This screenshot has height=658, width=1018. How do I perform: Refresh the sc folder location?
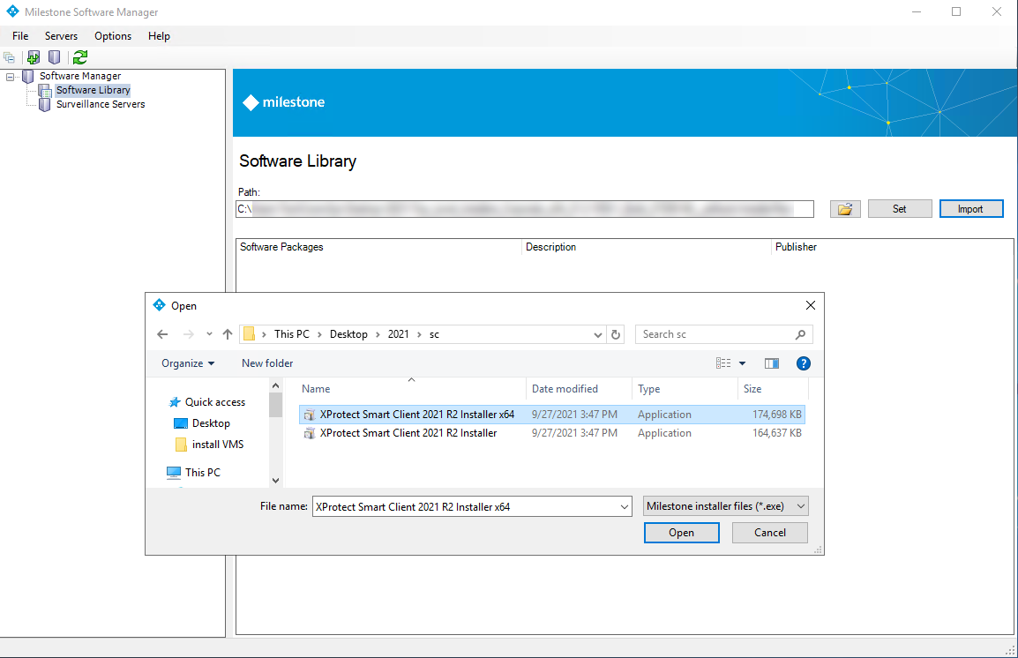pyautogui.click(x=616, y=334)
